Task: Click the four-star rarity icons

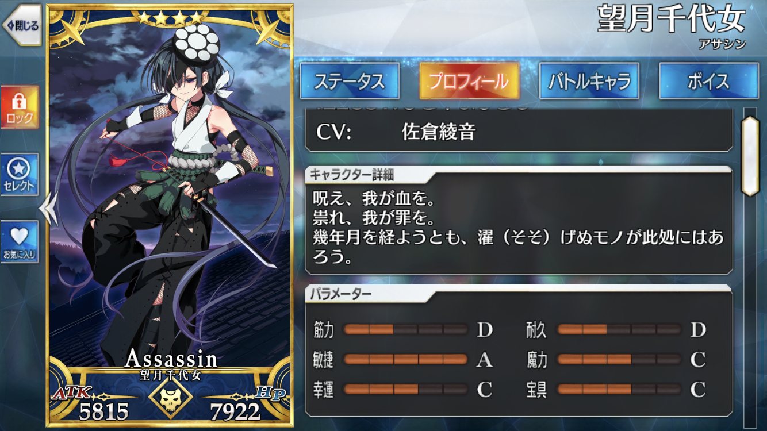Action: pyautogui.click(x=170, y=18)
